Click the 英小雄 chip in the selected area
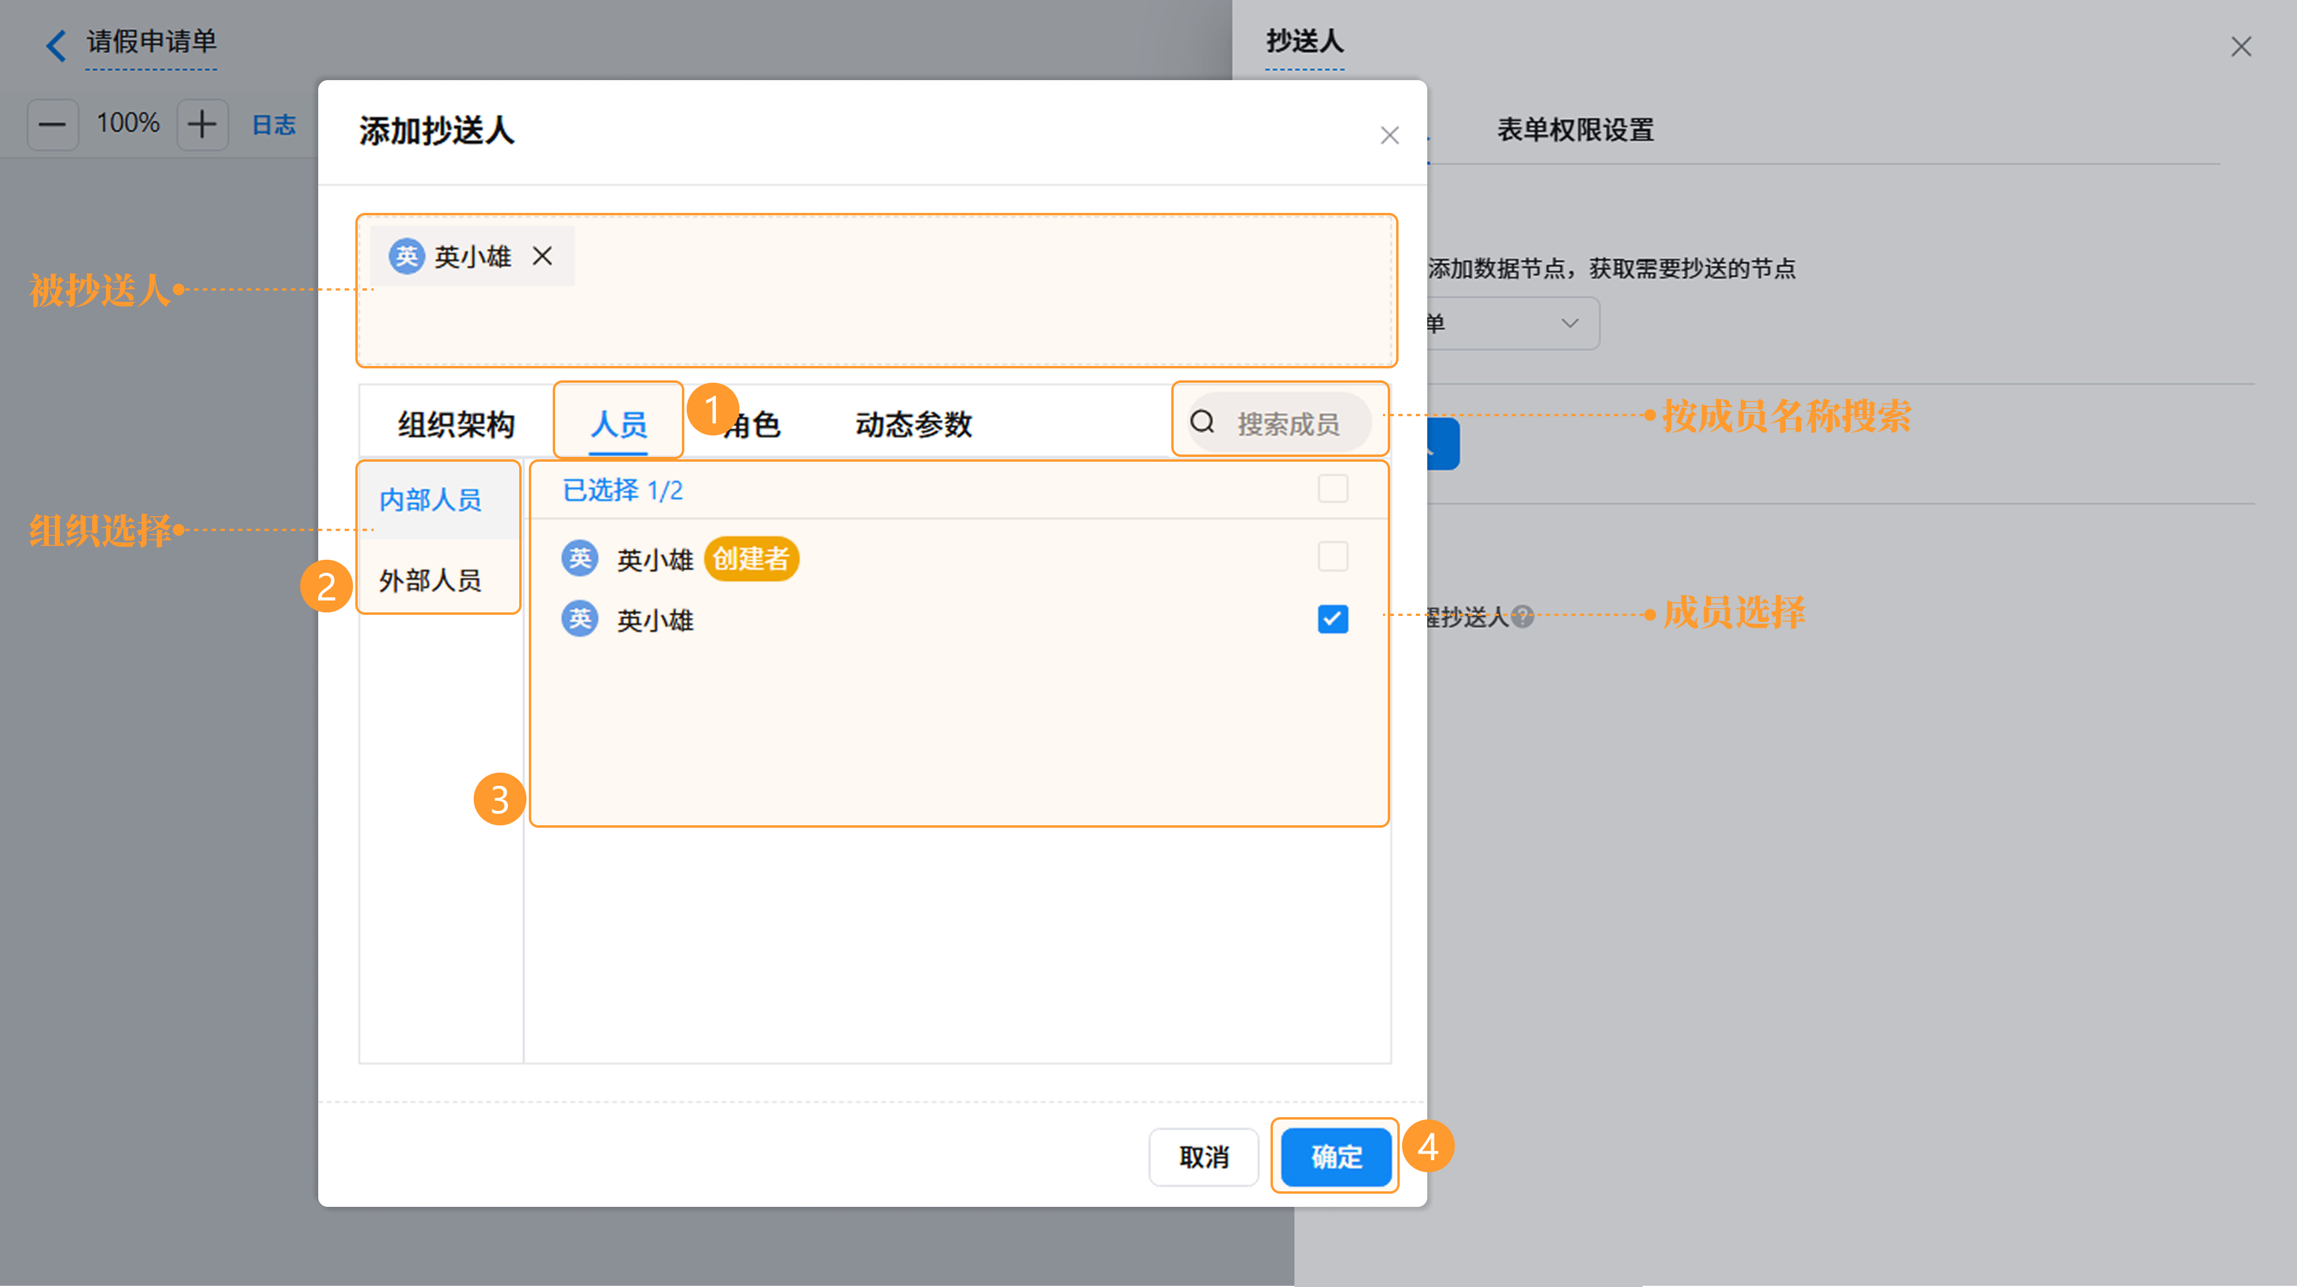2297x1287 pixels. coord(472,257)
